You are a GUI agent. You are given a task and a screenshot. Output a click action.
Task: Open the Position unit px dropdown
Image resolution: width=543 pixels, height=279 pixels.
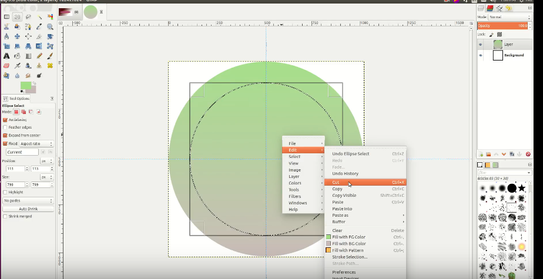click(46, 161)
